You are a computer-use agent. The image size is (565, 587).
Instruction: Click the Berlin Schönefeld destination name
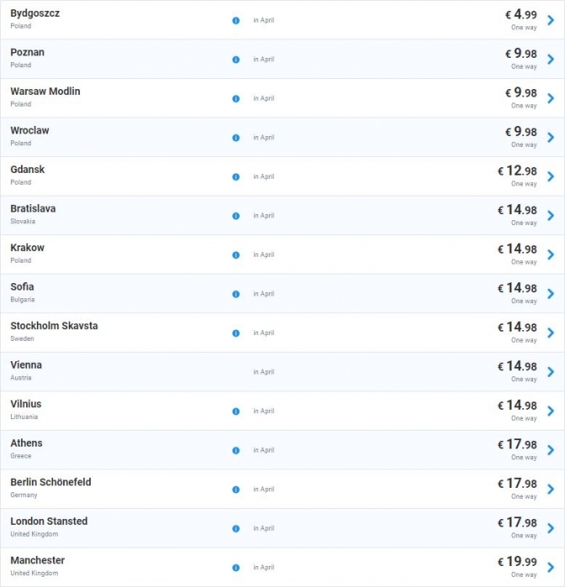[50, 482]
